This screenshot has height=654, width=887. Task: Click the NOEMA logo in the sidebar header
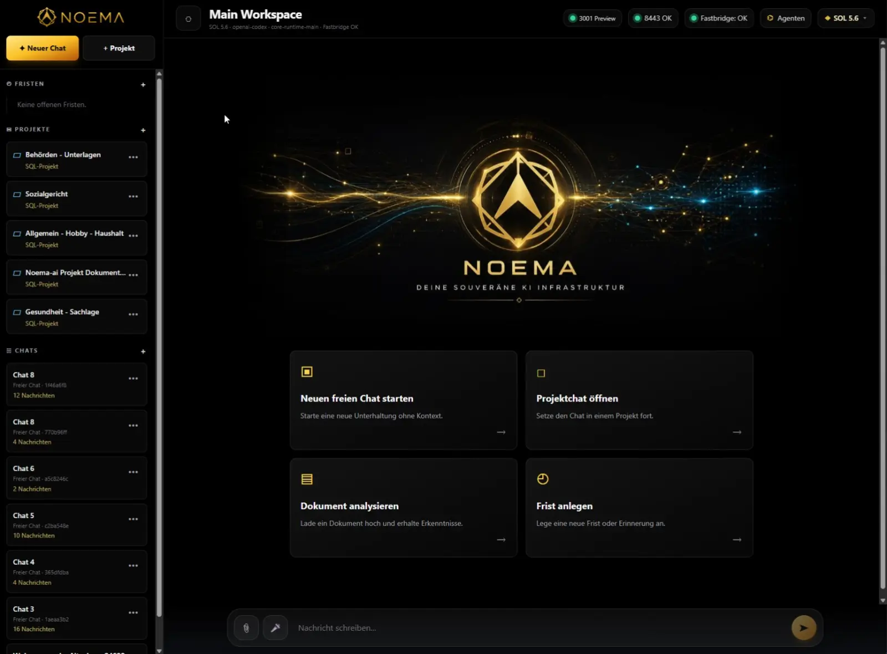pos(81,17)
